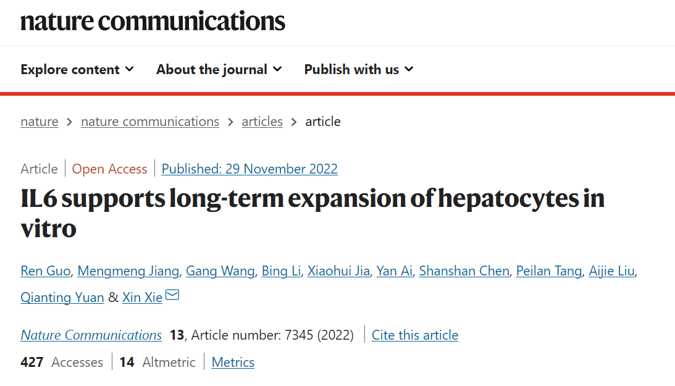The image size is (675, 386).
Task: Open the Metrics page
Action: coord(233,363)
